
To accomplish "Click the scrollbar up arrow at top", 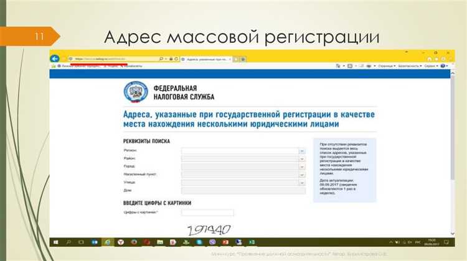I will (x=453, y=73).
